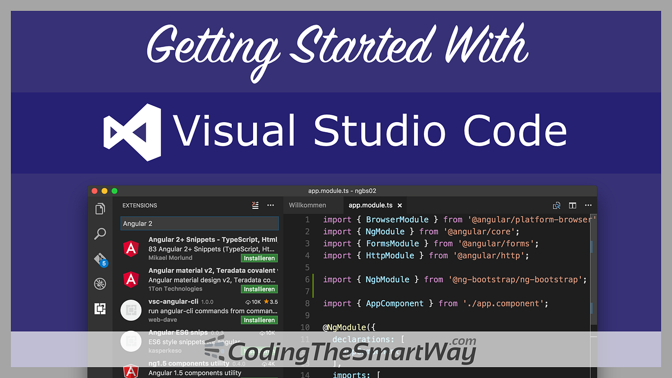The width and height of the screenshot is (672, 378).
Task: Click the extensions sort and filter icon
Action: click(x=255, y=206)
